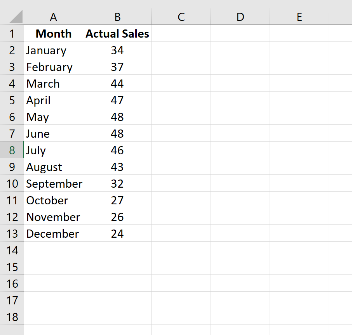Select column A header
This screenshot has height=335, width=352.
point(54,17)
